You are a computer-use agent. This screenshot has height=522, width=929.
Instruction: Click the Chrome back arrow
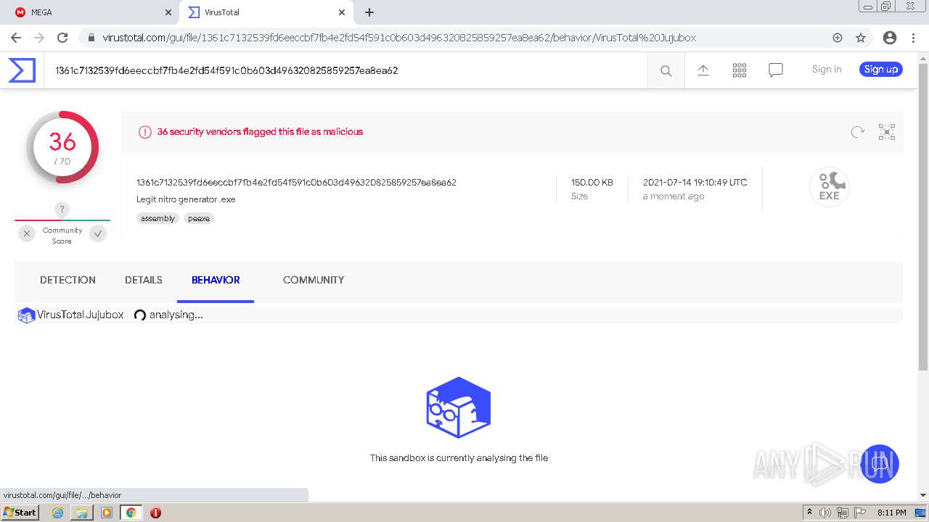(x=16, y=38)
